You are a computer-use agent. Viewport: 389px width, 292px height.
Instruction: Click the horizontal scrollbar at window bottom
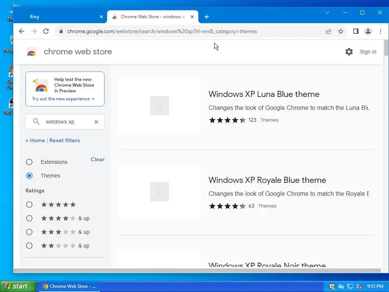pos(197,271)
